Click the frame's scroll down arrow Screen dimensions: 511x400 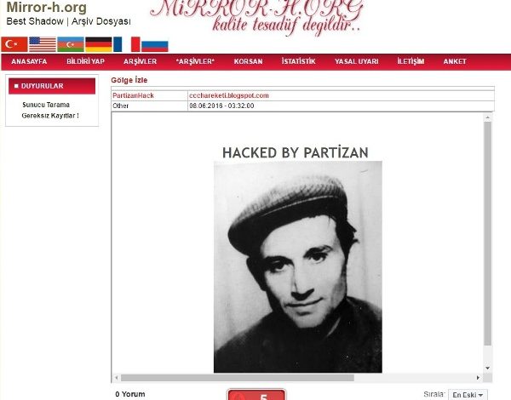tap(487, 368)
